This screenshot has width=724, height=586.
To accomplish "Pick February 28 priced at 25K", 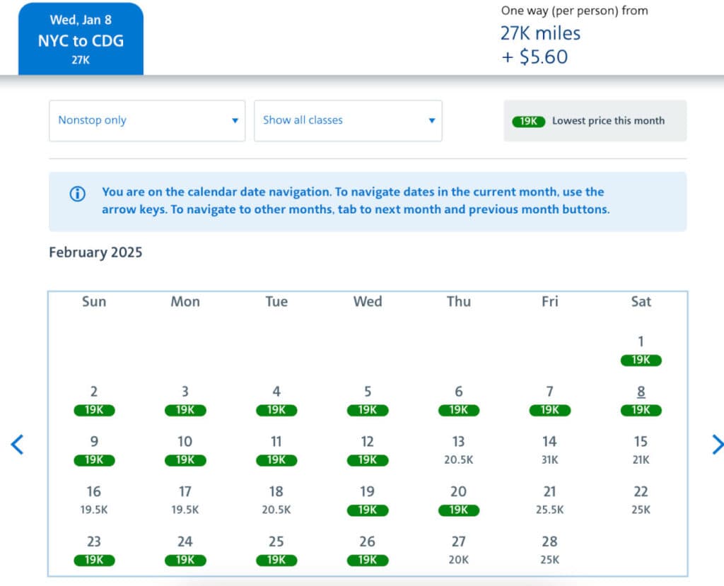I will click(x=549, y=550).
